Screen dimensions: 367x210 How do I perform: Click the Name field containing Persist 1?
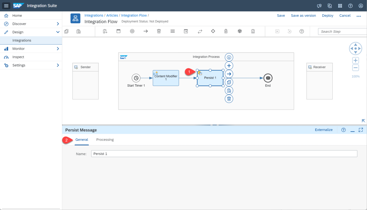(224, 154)
